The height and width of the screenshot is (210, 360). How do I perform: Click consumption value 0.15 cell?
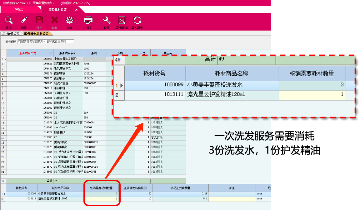pyautogui.click(x=180, y=194)
